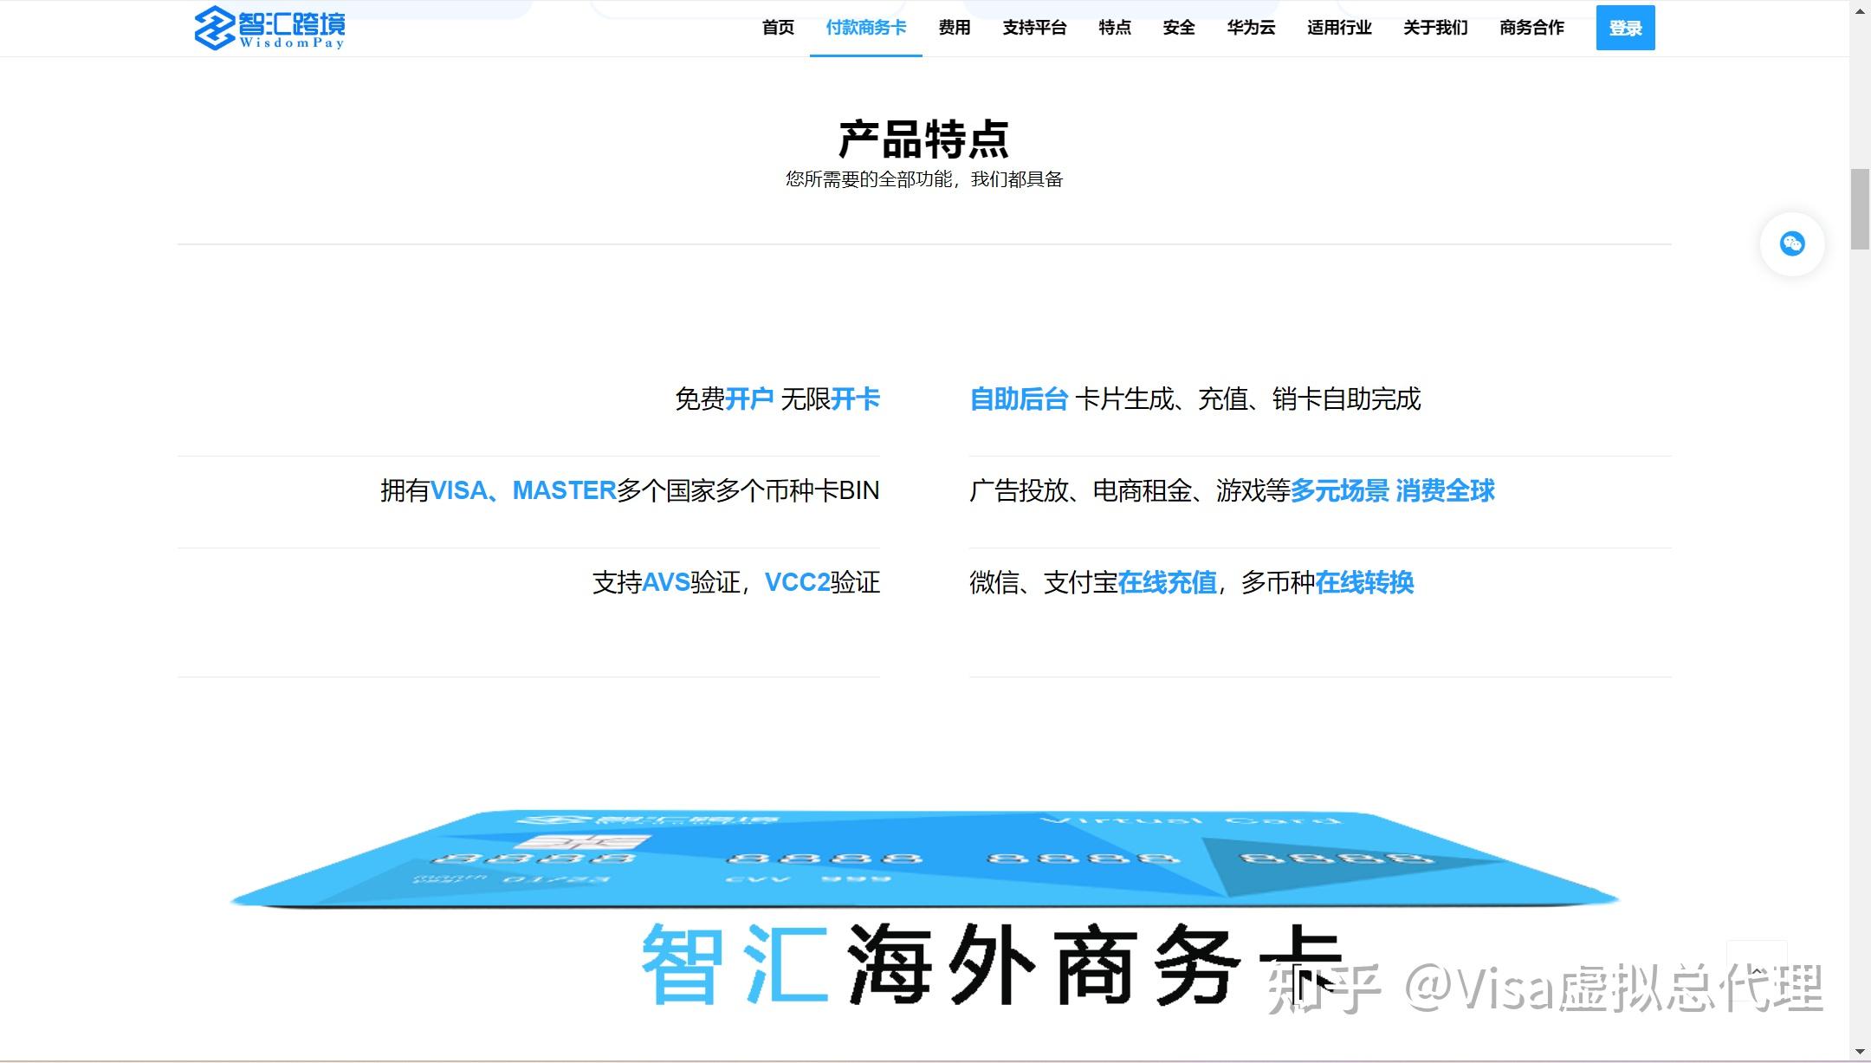Select the 付款商务卡 nav tab

click(x=865, y=28)
